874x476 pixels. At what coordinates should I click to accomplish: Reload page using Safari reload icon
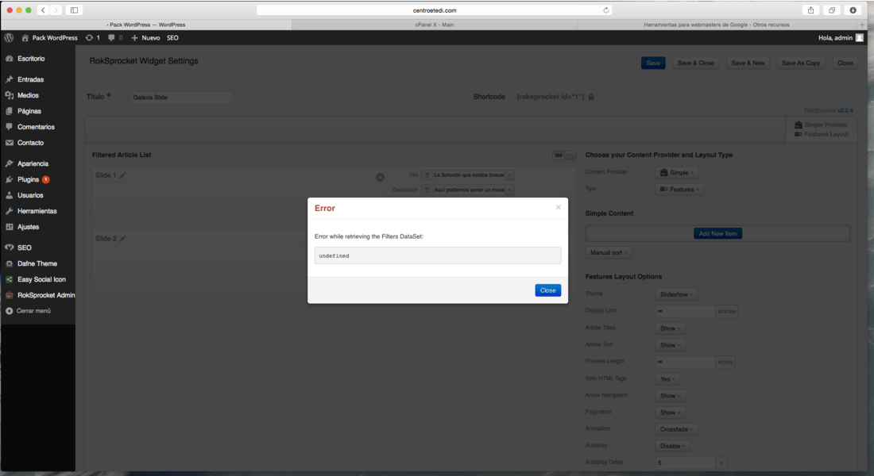[606, 10]
